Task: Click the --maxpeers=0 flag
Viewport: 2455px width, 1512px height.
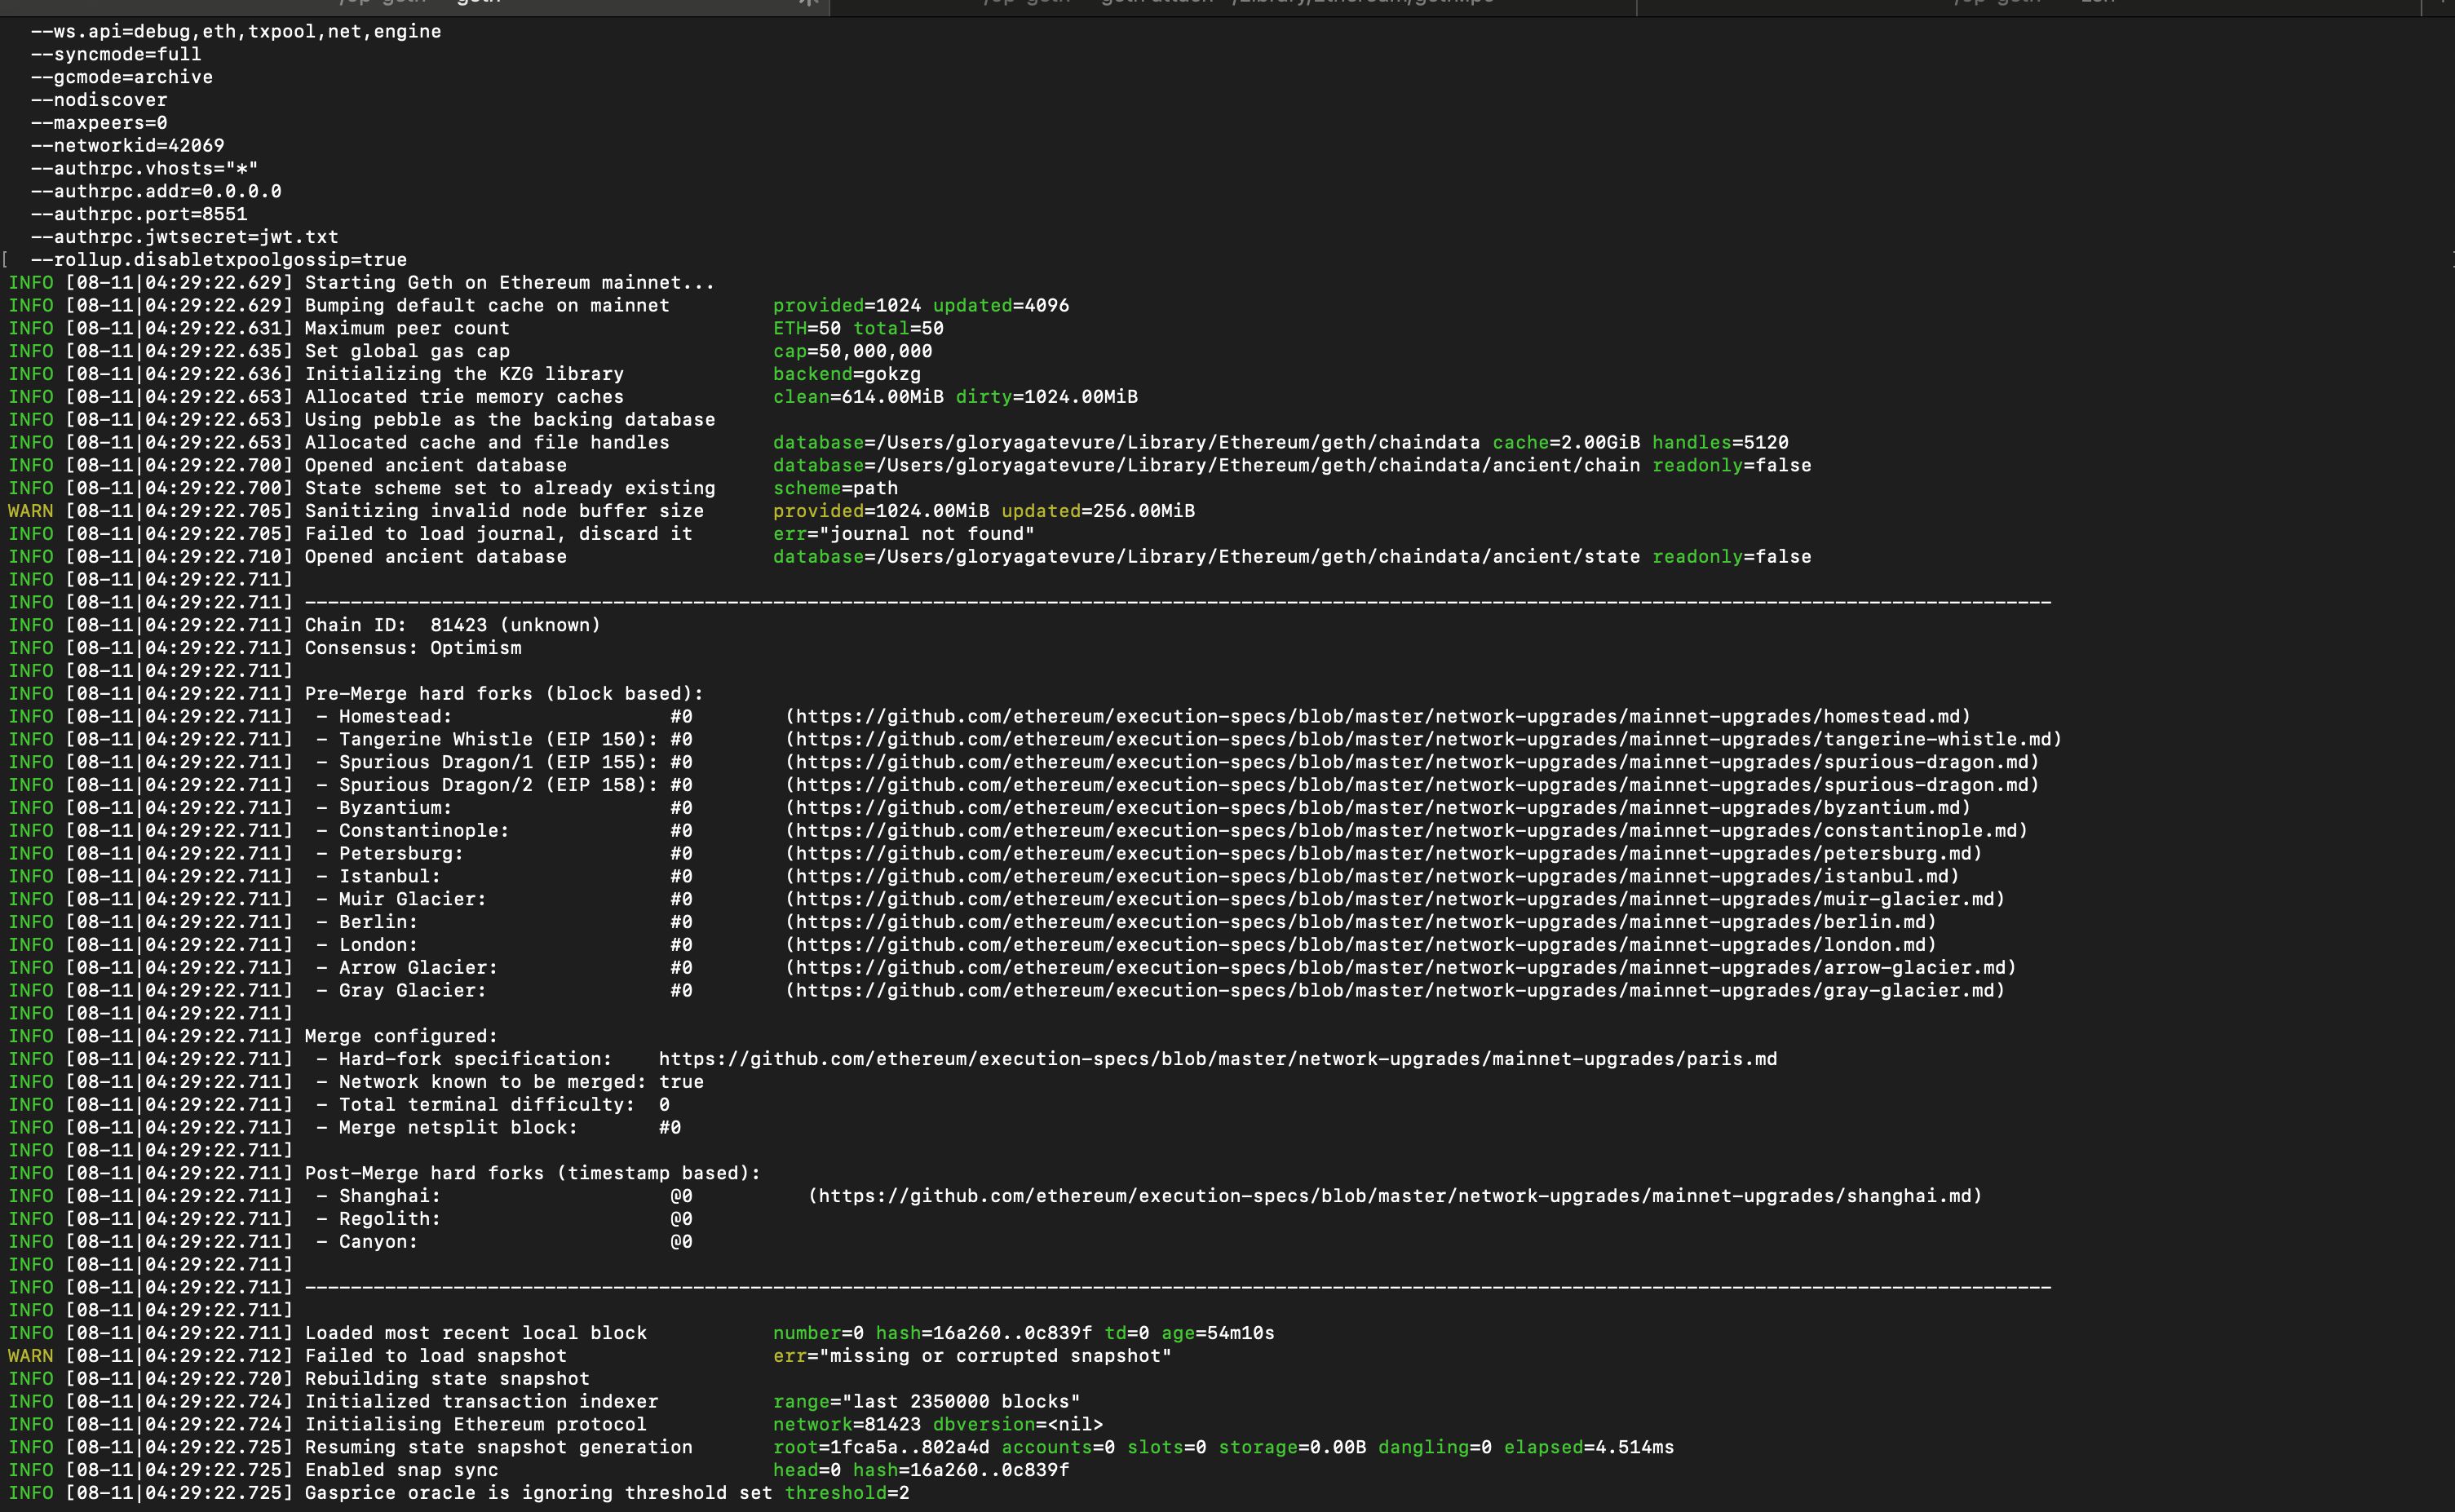Action: (99, 123)
